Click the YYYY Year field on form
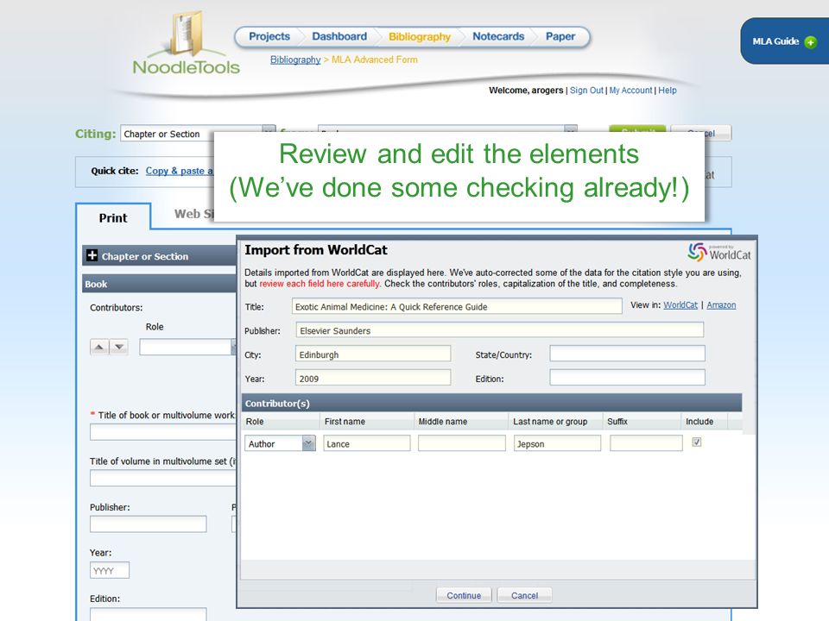The image size is (829, 621). [x=110, y=570]
